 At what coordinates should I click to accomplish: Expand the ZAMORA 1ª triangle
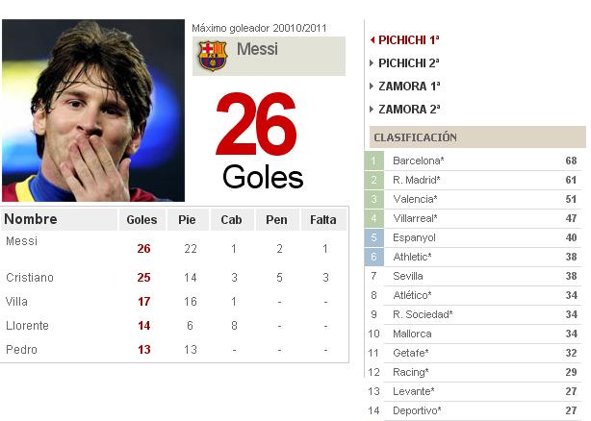coord(372,87)
